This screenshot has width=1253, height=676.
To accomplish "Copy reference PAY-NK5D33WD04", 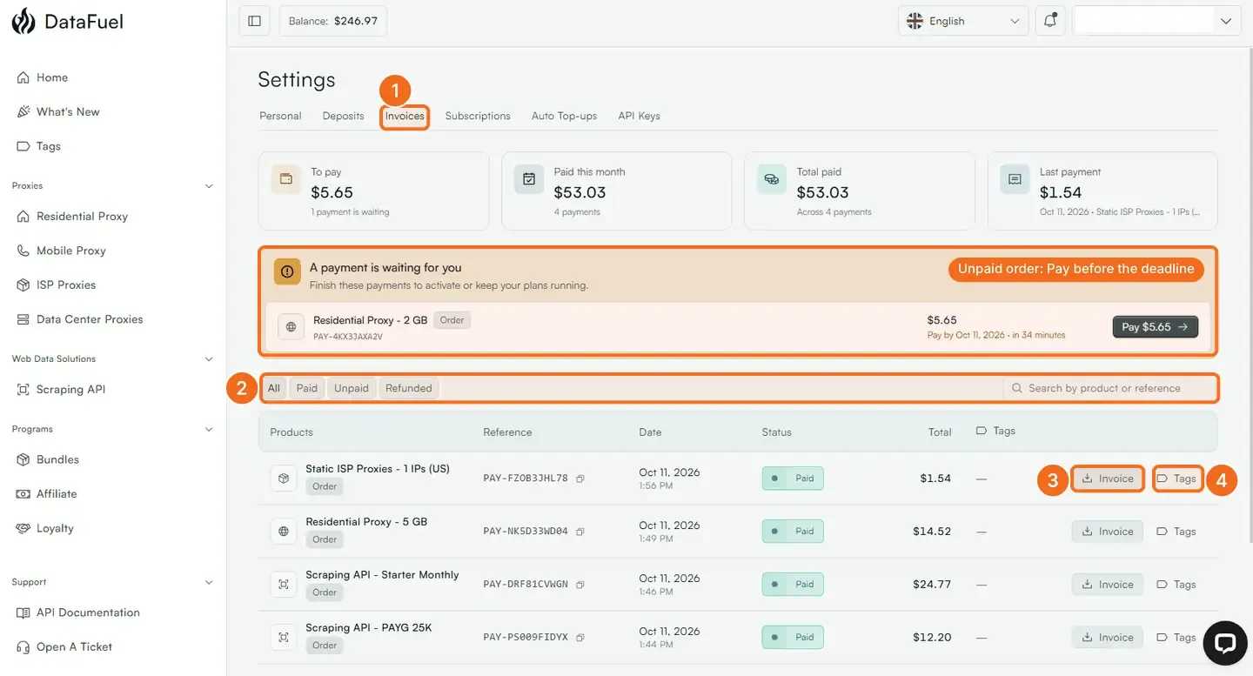I will (x=580, y=532).
